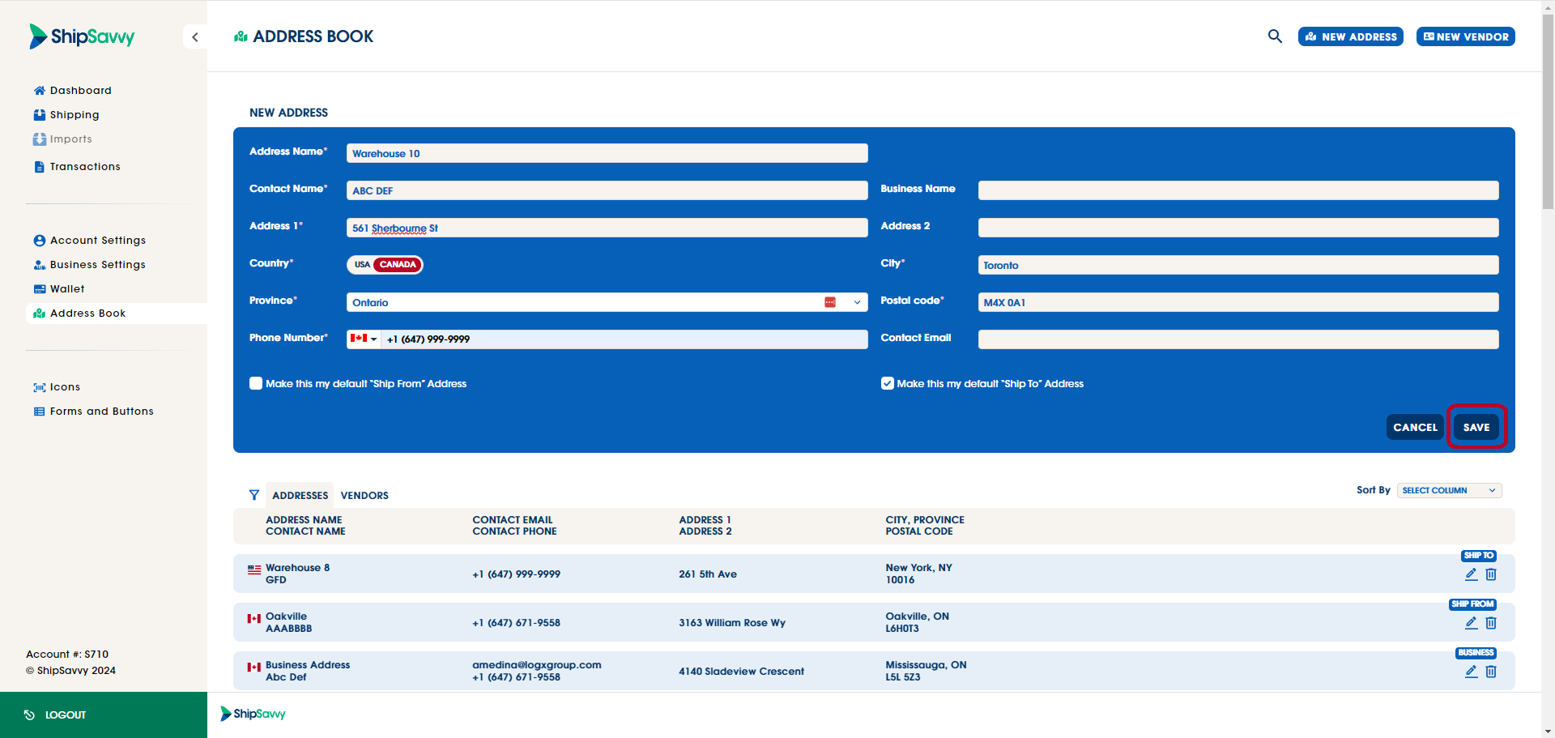This screenshot has width=1555, height=738.
Task: Focus the Address 2 input field
Action: click(x=1238, y=228)
